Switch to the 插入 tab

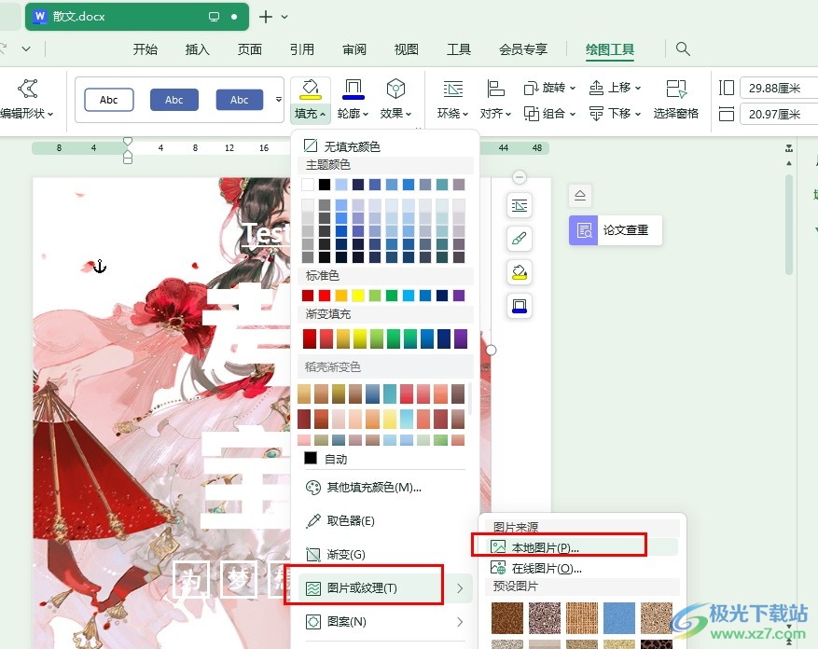tap(197, 49)
